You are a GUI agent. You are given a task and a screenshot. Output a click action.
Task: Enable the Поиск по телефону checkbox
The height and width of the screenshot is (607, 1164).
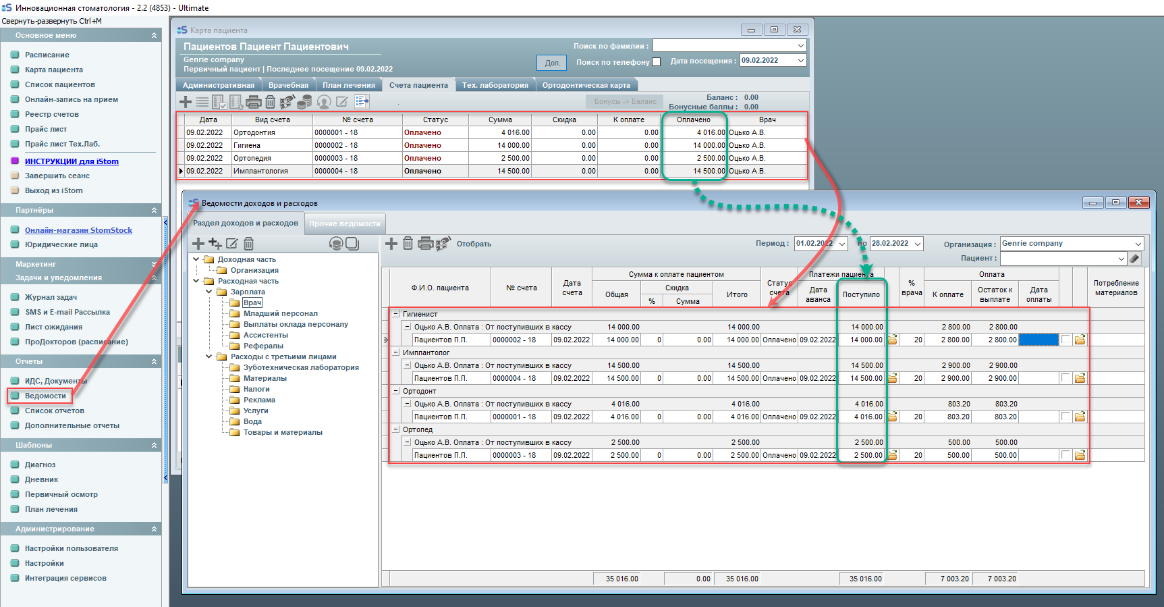pos(657,62)
